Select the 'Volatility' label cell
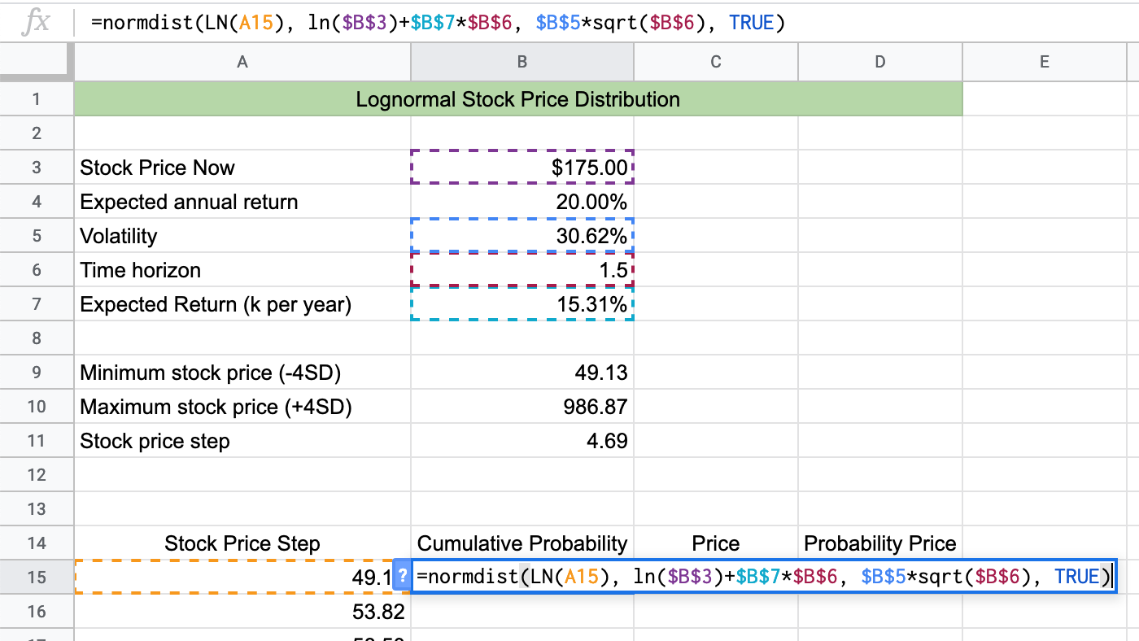This screenshot has width=1139, height=641. [x=242, y=236]
